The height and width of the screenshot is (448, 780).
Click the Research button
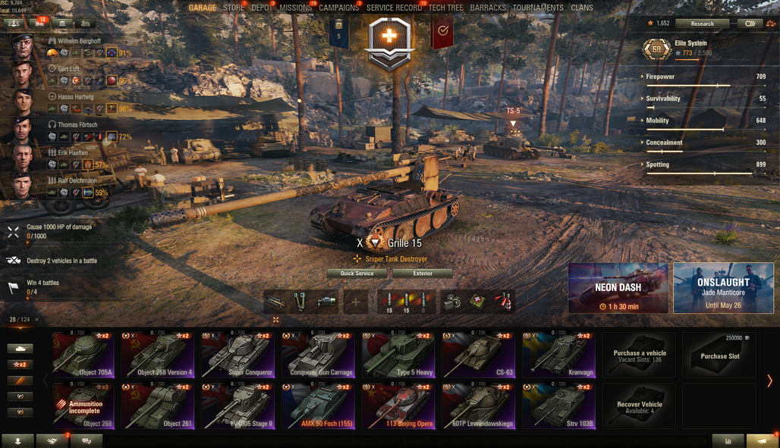pos(702,23)
